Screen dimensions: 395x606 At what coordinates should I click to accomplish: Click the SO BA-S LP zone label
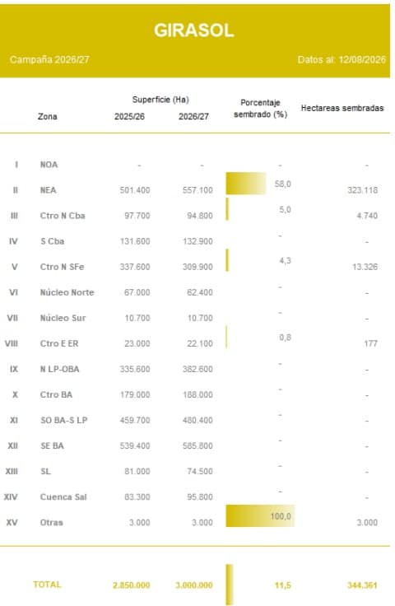(63, 420)
